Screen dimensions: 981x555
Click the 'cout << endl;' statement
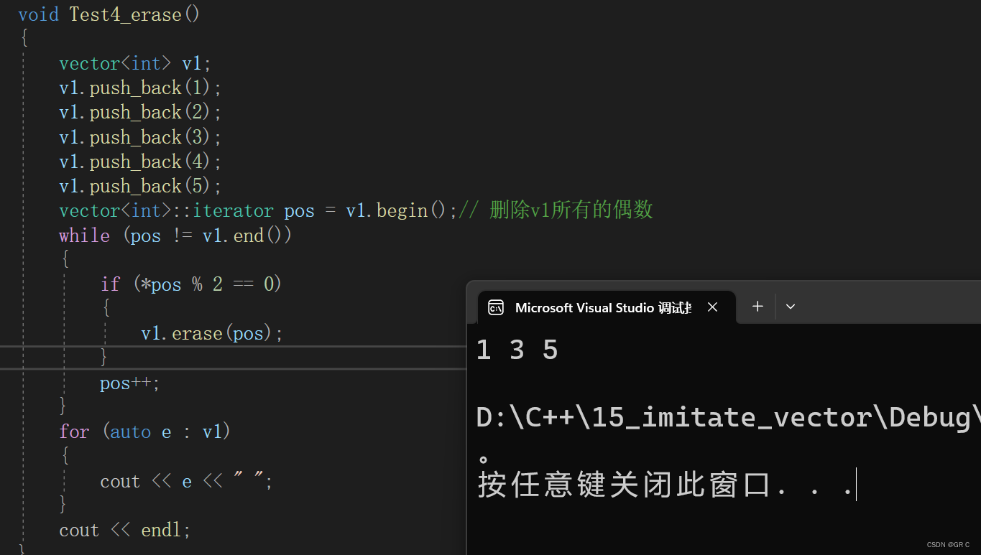[x=125, y=530]
